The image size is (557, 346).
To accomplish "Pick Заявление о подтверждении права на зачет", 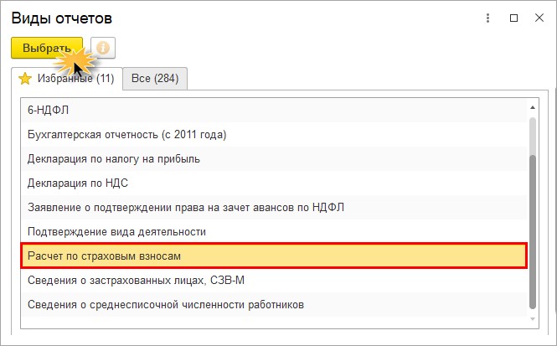I will click(x=186, y=207).
